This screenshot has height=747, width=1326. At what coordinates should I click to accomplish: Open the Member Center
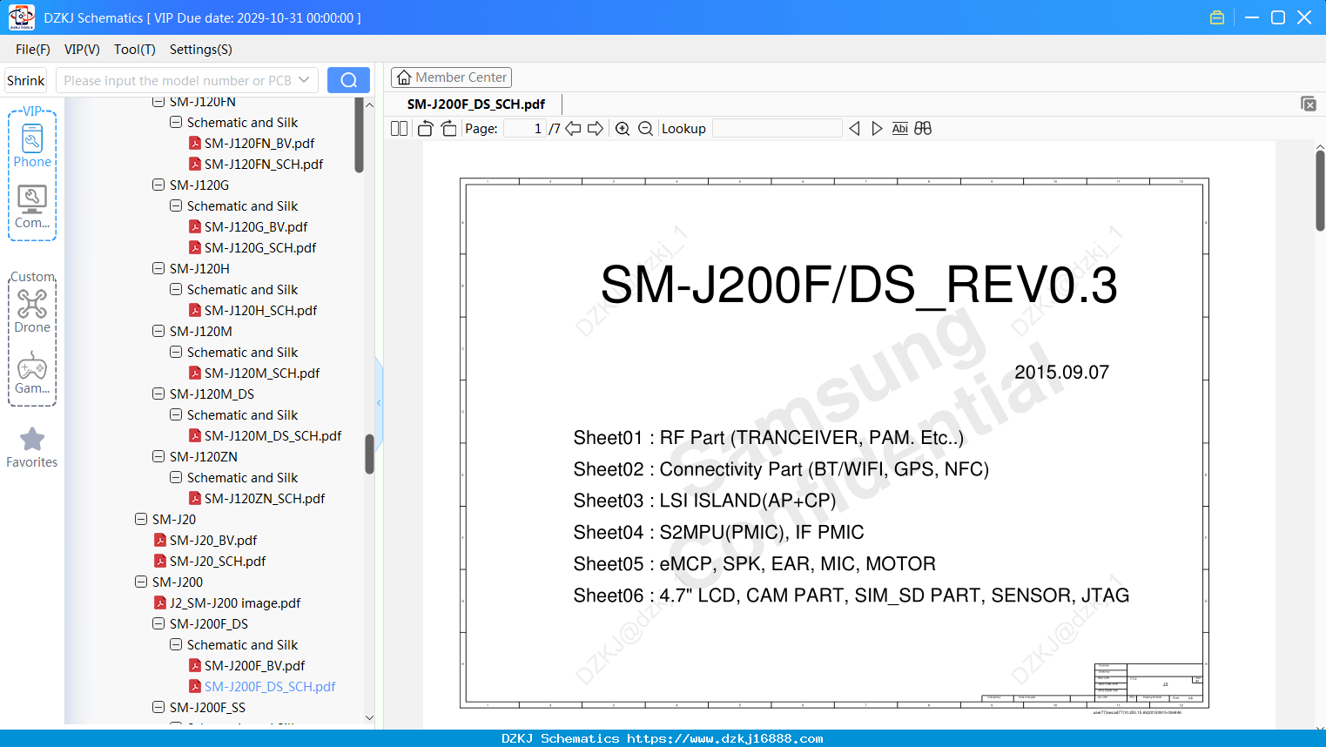pyautogui.click(x=451, y=77)
